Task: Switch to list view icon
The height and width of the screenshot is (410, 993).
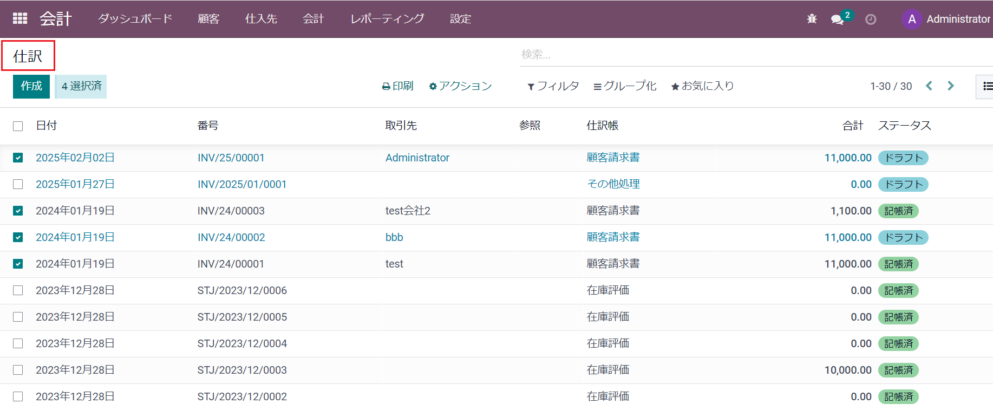Action: [x=987, y=86]
